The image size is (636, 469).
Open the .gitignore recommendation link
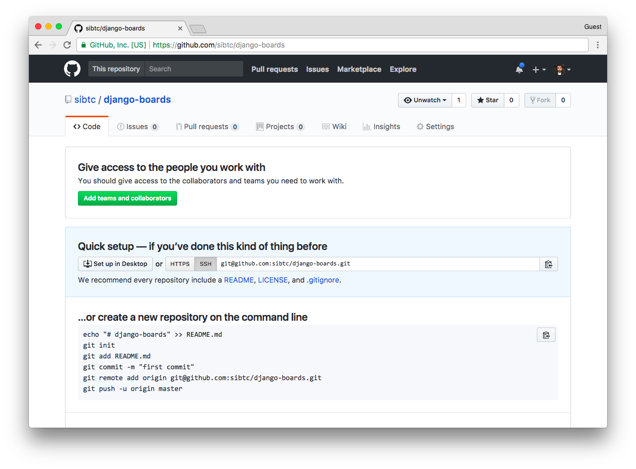(x=323, y=279)
